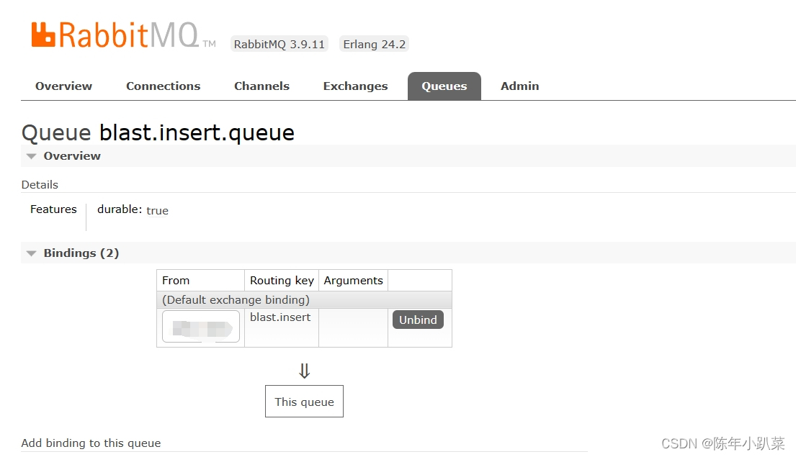The height and width of the screenshot is (457, 796).
Task: Click the This queue link
Action: pyautogui.click(x=304, y=401)
